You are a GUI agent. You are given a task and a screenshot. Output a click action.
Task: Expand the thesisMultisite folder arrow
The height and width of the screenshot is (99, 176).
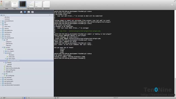click(x=1, y=30)
